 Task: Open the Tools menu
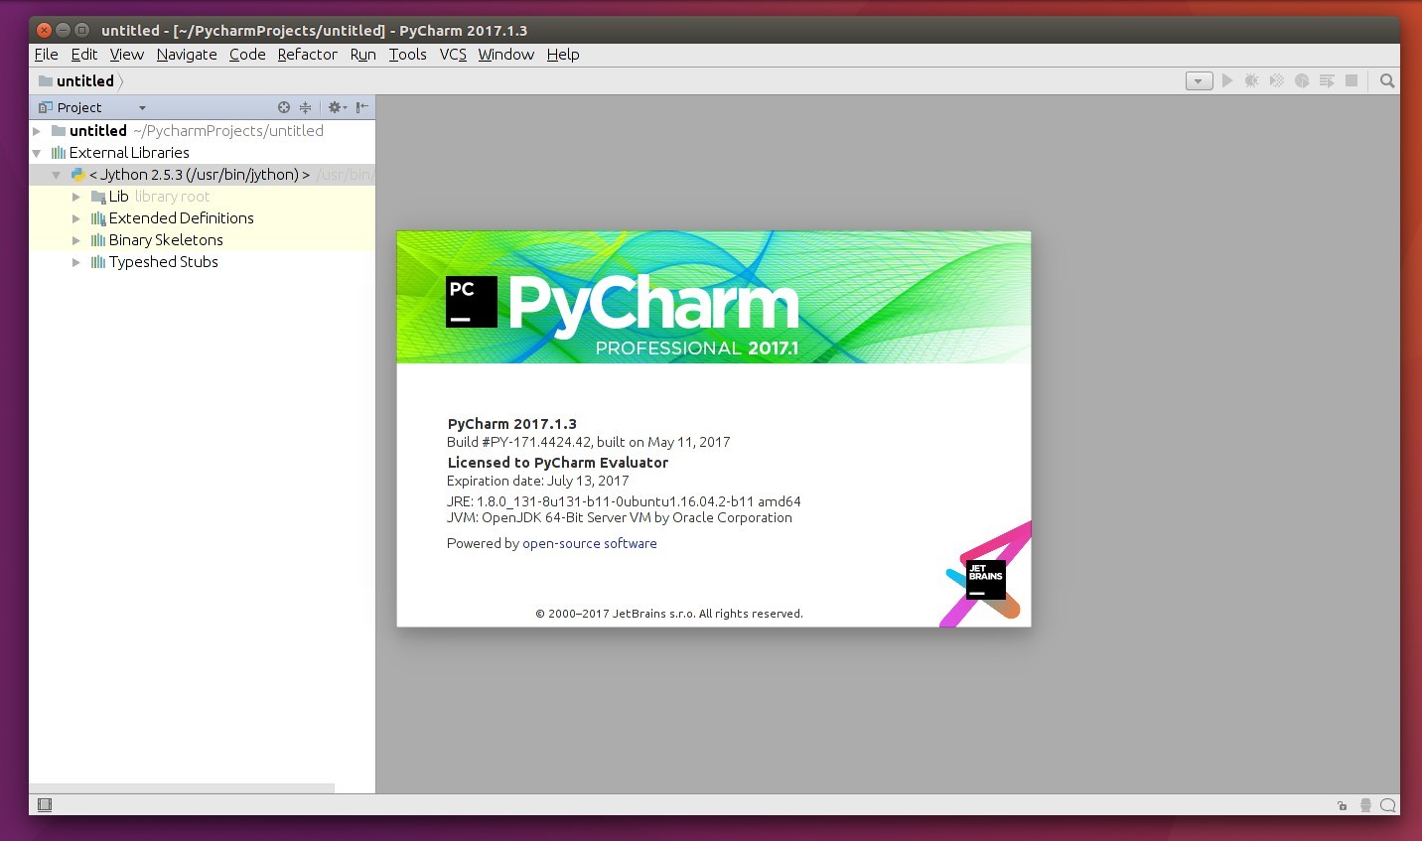408,55
